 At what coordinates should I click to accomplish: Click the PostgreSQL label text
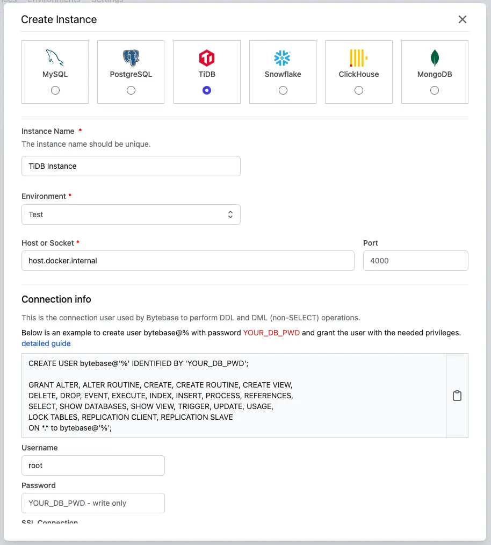coord(131,74)
